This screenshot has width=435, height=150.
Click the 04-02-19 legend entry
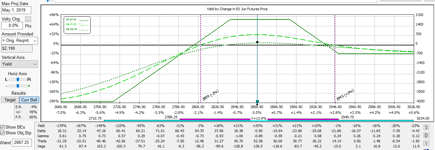point(77,29)
